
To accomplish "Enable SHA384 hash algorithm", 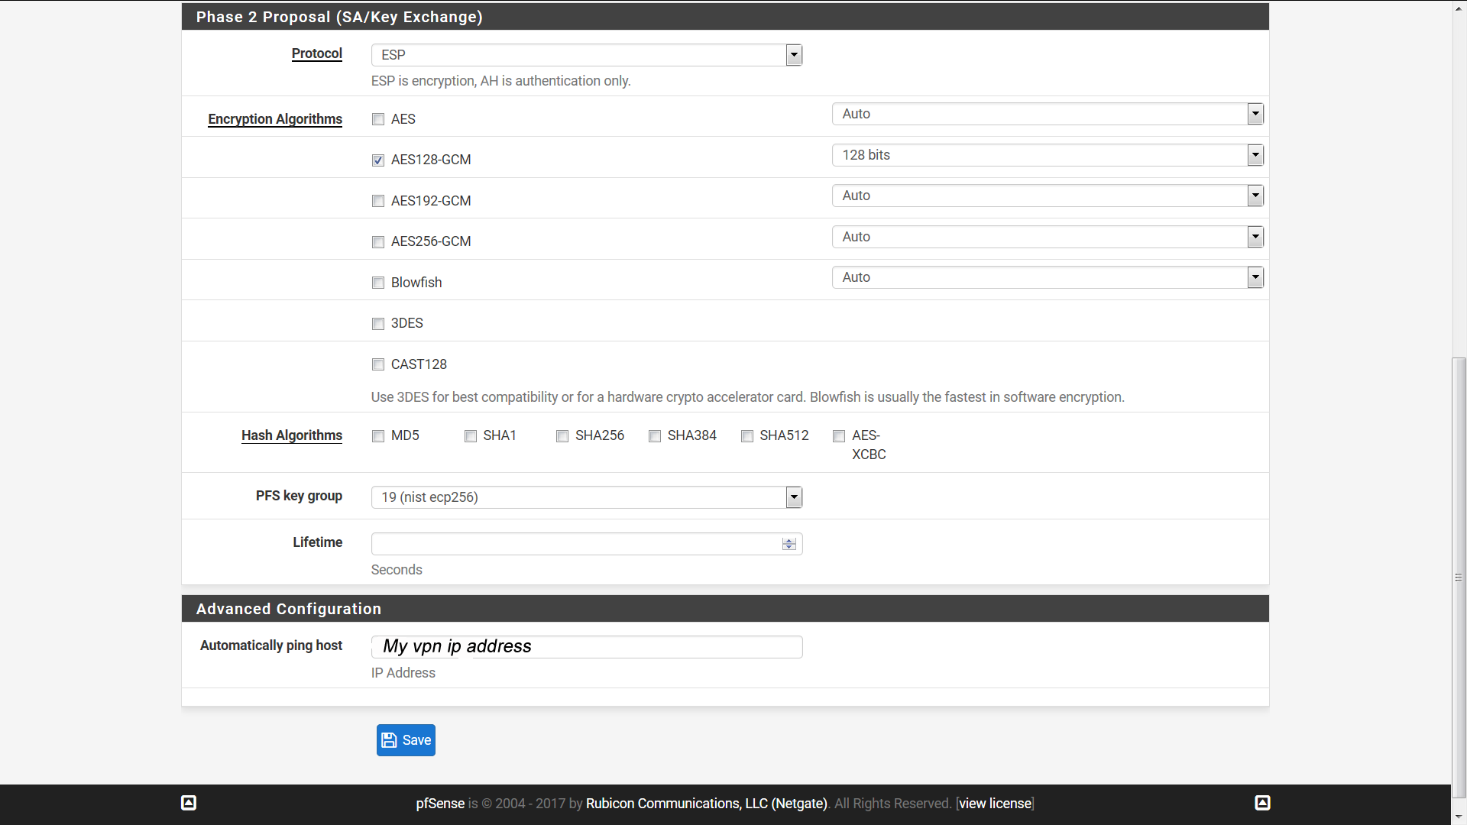I will pos(655,436).
